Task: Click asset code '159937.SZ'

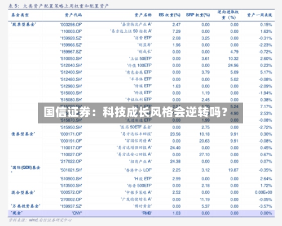Action: tap(71, 206)
